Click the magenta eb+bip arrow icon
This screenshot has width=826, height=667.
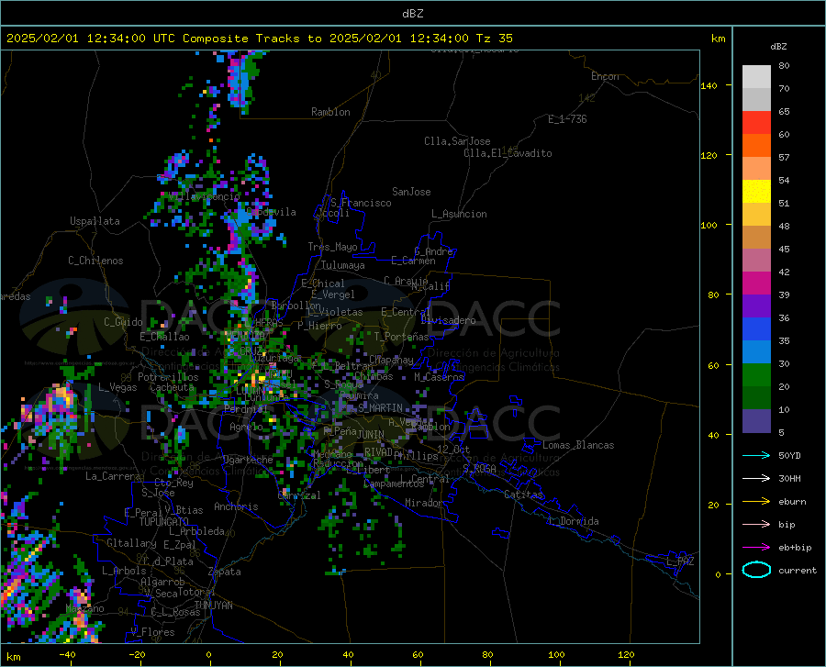[756, 547]
